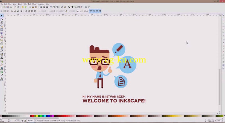Open Text and Font dialog icon
This screenshot has height=123, width=225.
pos(72,7)
